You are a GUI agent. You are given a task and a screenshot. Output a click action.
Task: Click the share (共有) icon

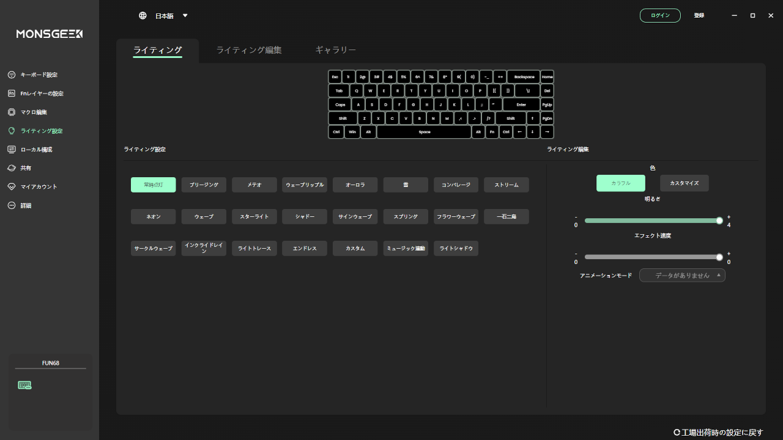click(x=12, y=168)
